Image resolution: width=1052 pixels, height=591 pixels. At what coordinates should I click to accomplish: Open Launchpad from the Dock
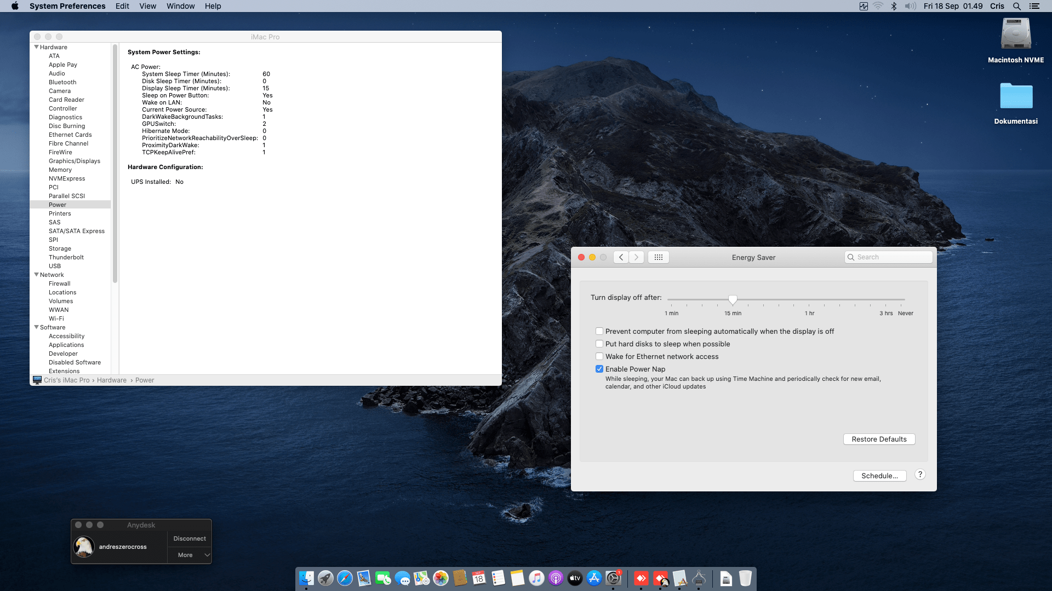[325, 578]
